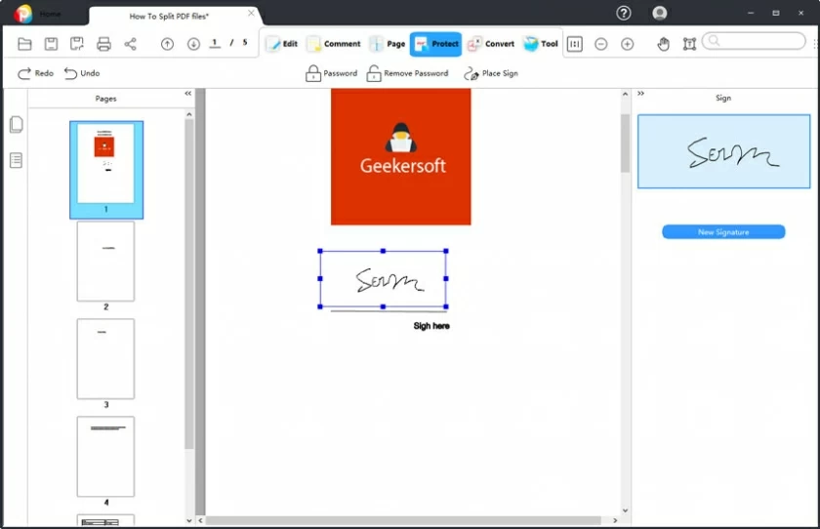Image resolution: width=820 pixels, height=529 pixels.
Task: Print the document using the printer icon
Action: click(x=103, y=44)
